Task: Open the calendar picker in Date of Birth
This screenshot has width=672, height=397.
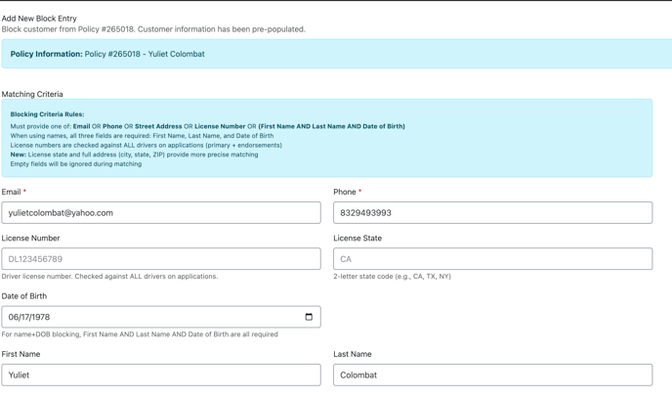Action: [x=309, y=317]
